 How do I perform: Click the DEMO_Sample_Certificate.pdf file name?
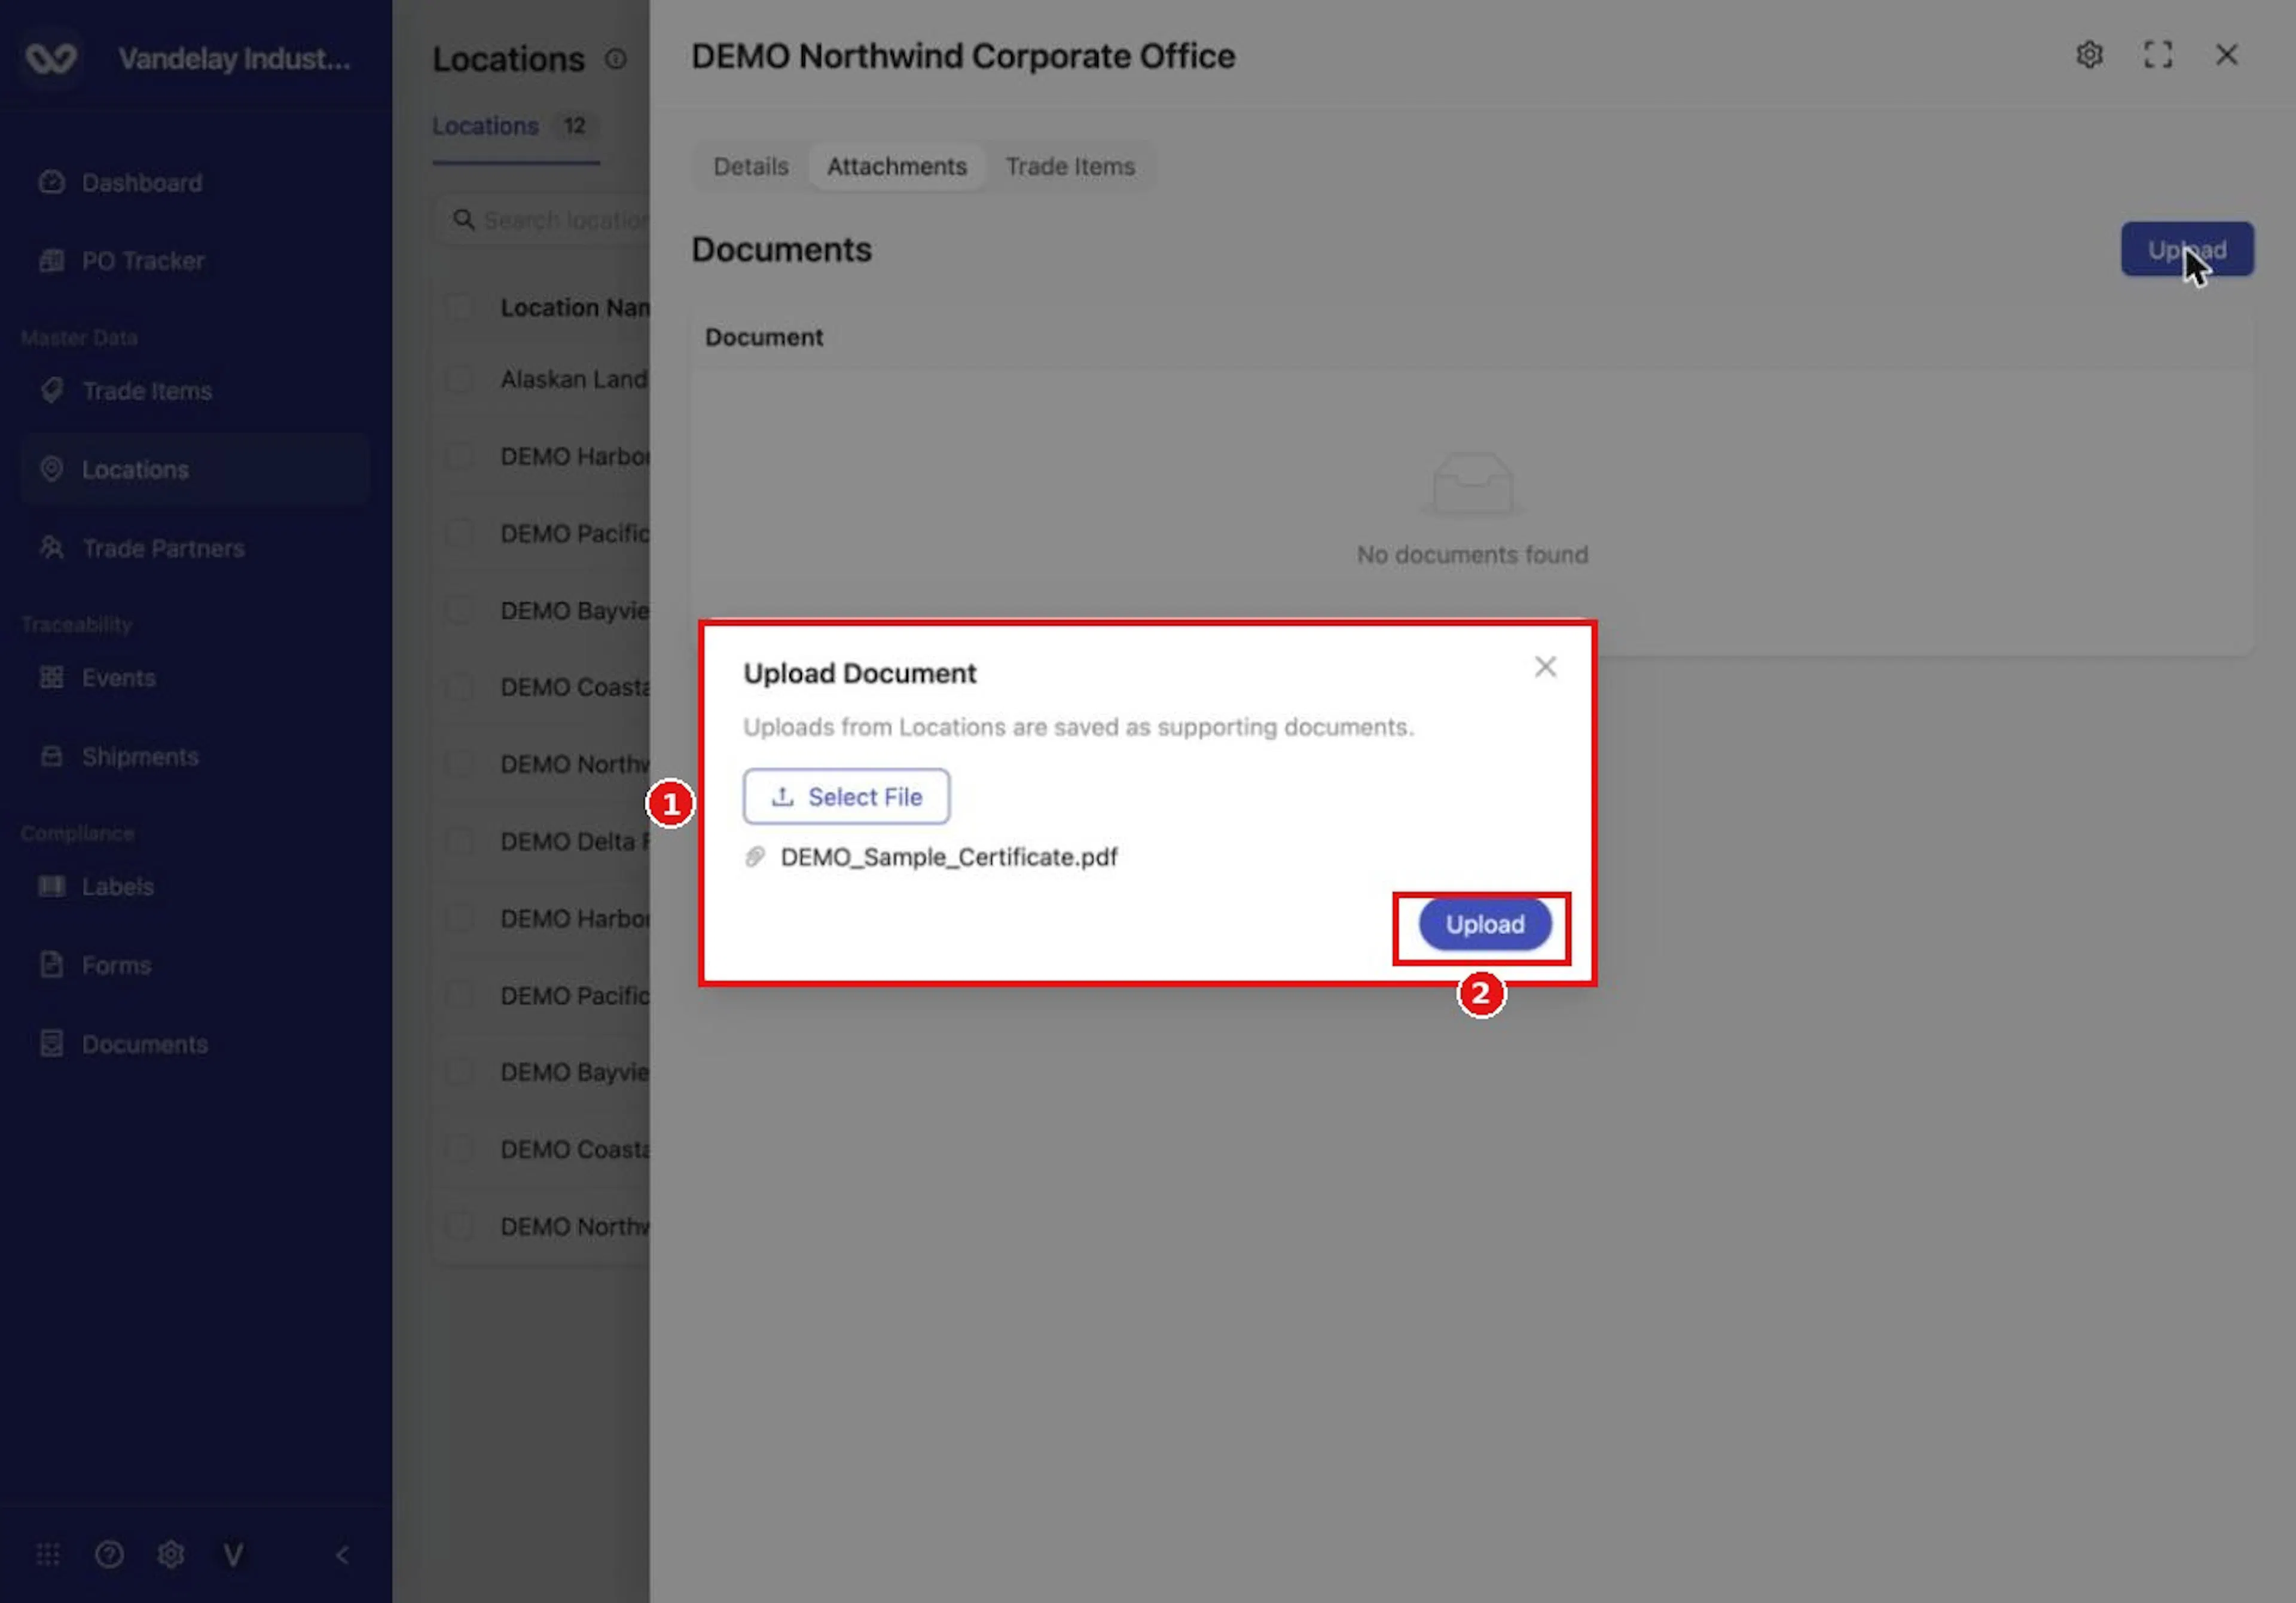pos(949,856)
